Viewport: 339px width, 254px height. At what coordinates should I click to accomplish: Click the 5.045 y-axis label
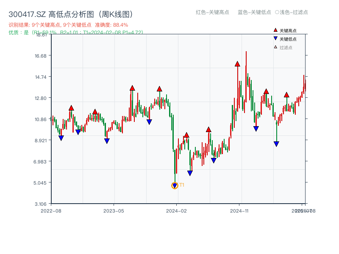click(40, 183)
